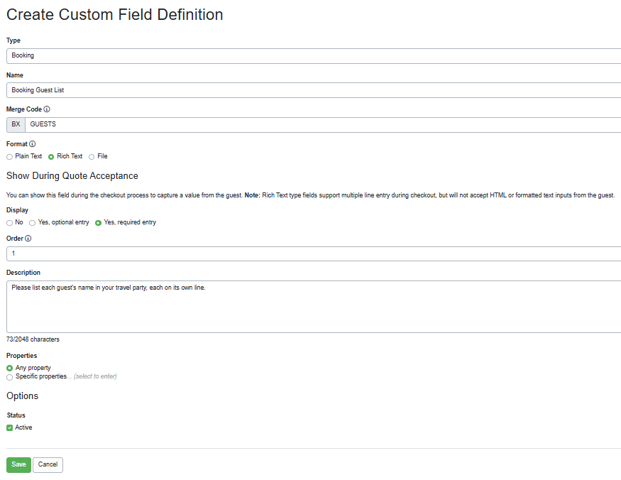Viewport: 621px width, 480px height.
Task: Select Yes, optional entry for Display
Action: pyautogui.click(x=32, y=222)
